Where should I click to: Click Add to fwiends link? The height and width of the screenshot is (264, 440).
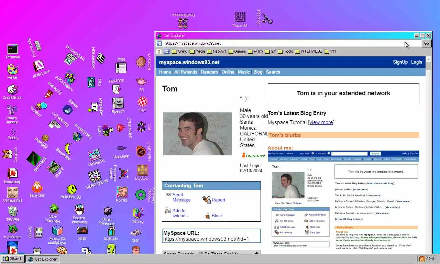coord(180,213)
